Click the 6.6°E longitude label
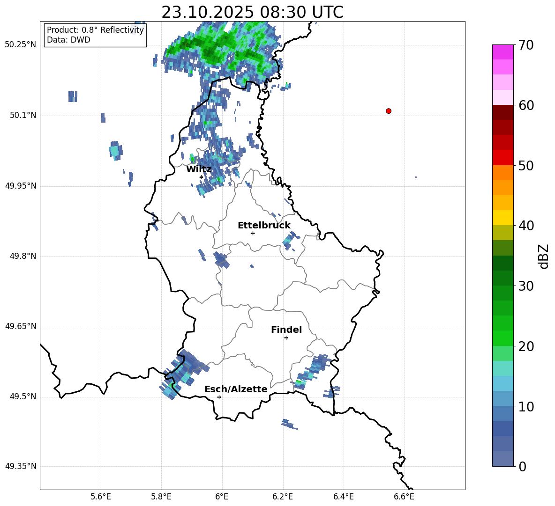 (404, 497)
